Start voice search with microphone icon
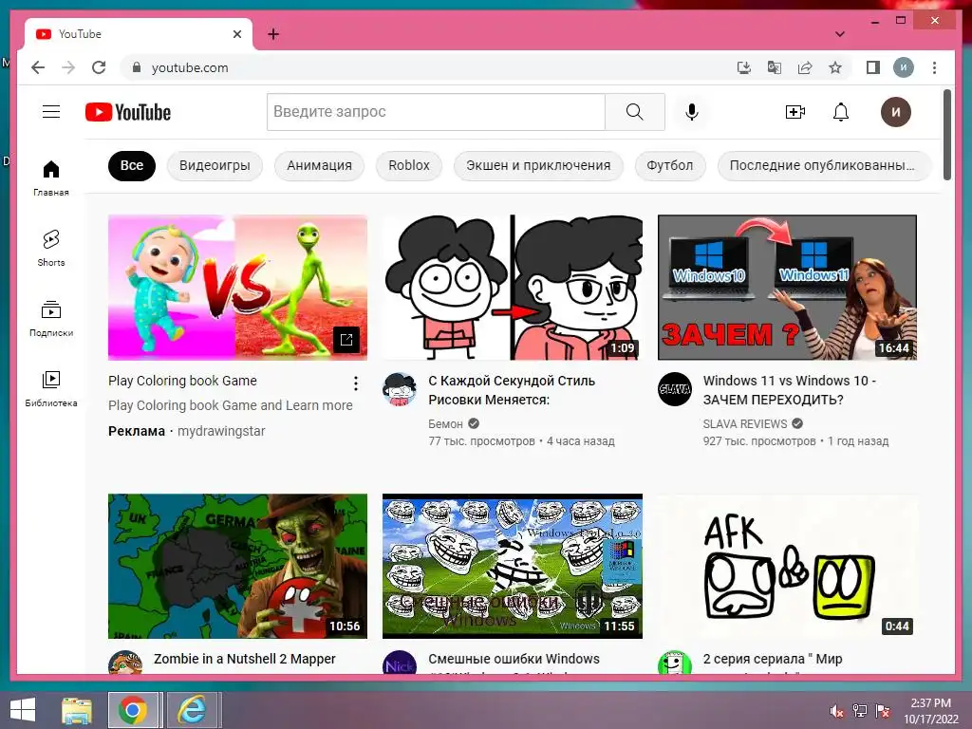The image size is (972, 729). [692, 112]
